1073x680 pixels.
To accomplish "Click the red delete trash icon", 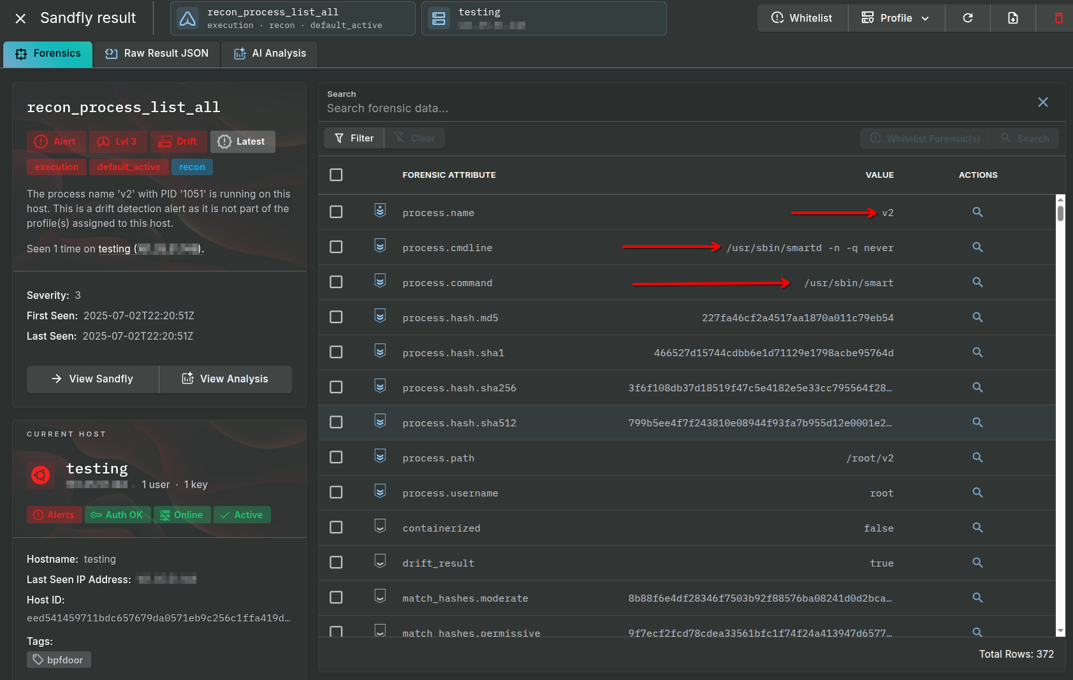I will [x=1058, y=18].
